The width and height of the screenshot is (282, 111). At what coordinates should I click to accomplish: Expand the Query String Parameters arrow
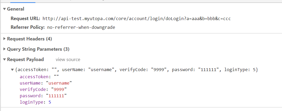(x=4, y=49)
